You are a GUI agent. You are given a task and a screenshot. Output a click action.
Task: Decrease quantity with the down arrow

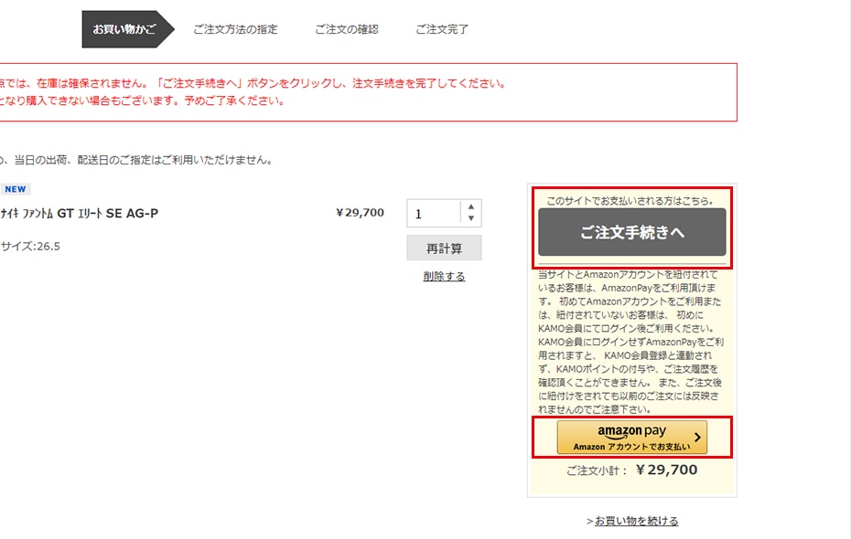tap(470, 219)
